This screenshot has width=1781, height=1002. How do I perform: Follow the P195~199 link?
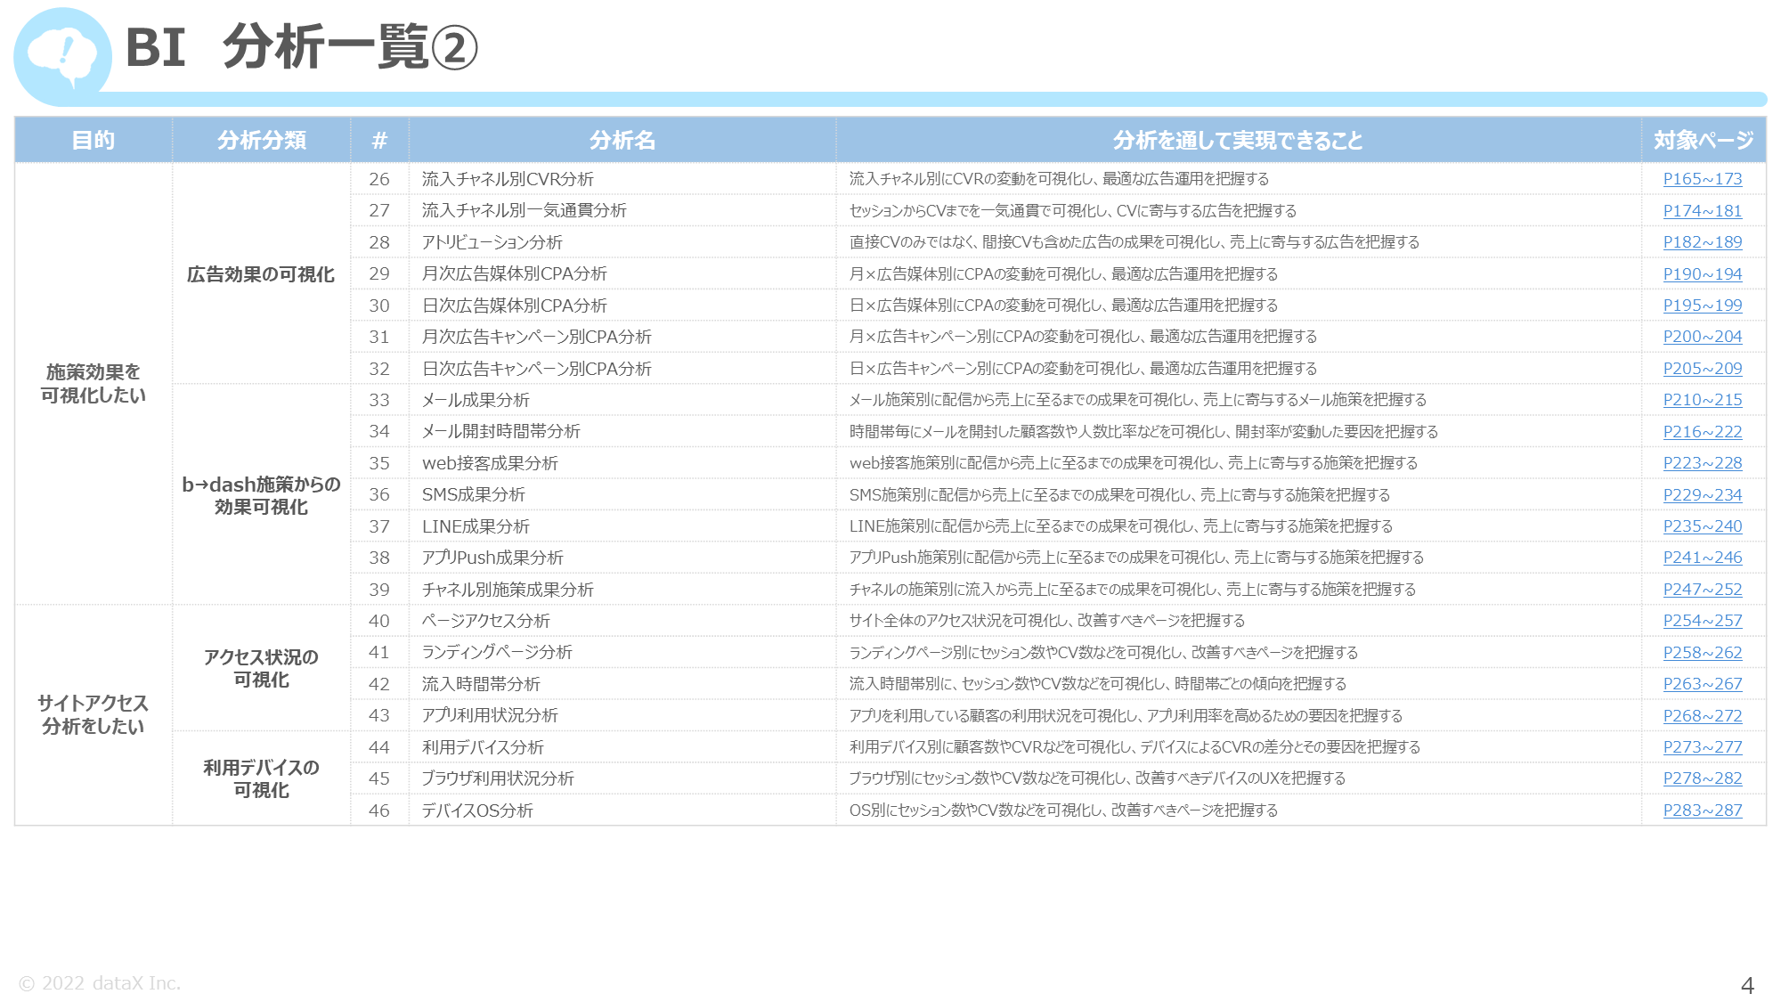(1702, 305)
